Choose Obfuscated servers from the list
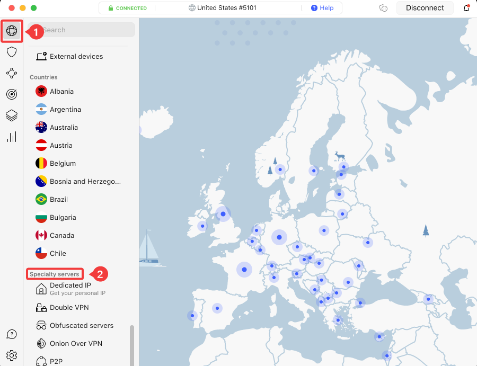477x366 pixels. pos(81,325)
